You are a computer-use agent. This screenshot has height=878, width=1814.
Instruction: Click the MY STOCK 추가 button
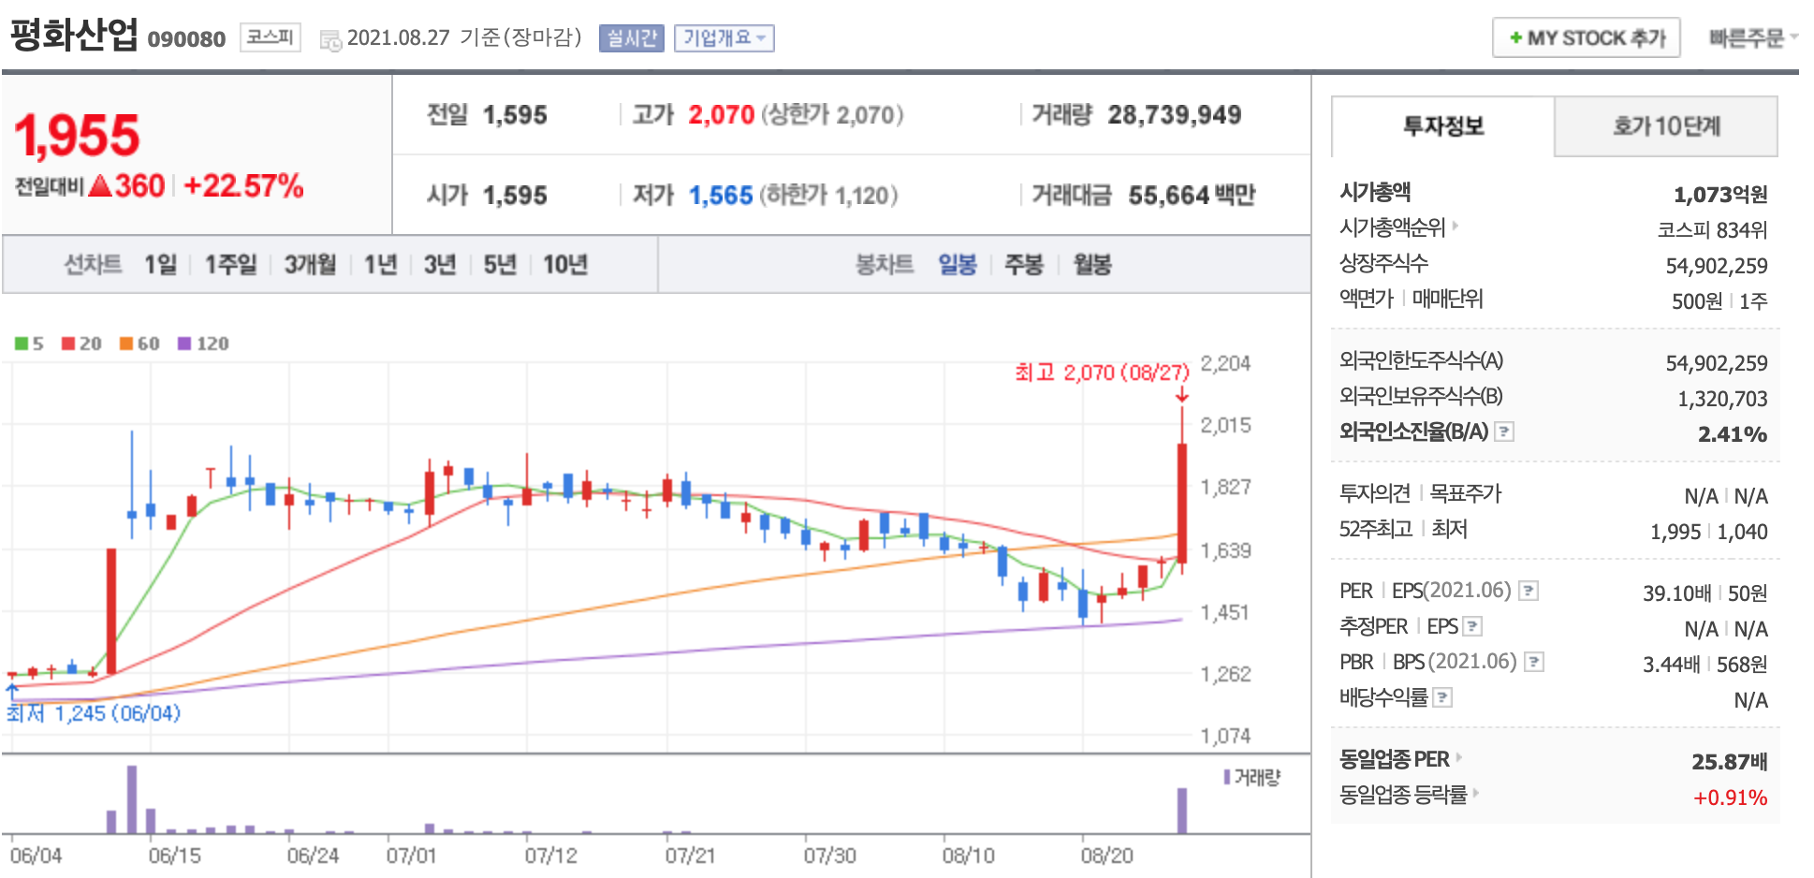tap(1587, 38)
